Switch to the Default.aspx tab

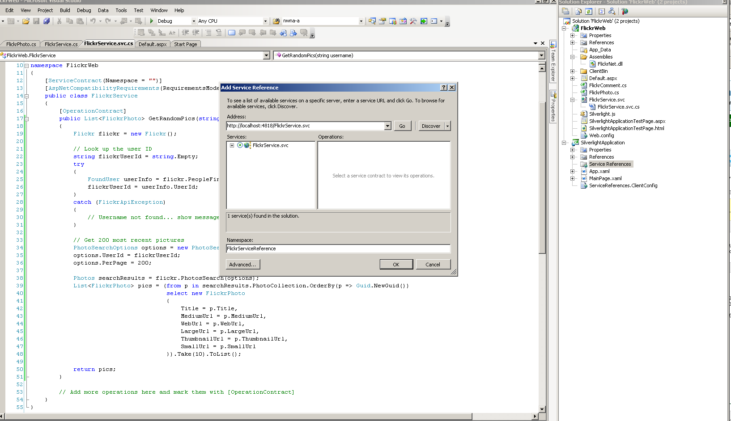(152, 44)
